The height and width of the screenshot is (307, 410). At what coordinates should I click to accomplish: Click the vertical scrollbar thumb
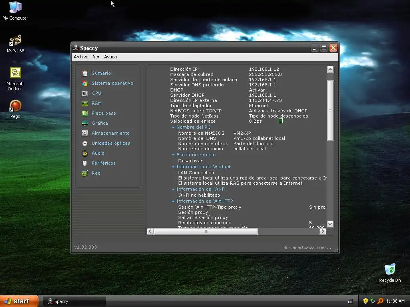[330, 111]
